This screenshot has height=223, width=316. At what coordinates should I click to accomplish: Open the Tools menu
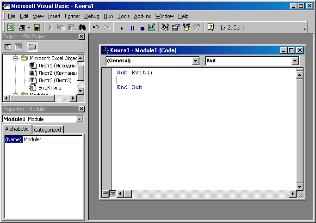[124, 16]
